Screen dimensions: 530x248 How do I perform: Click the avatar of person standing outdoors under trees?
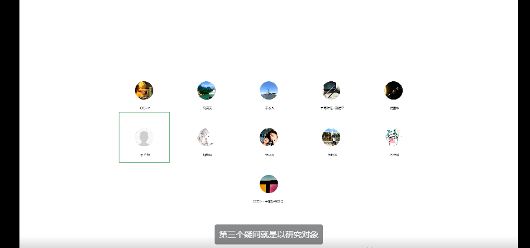point(331,137)
